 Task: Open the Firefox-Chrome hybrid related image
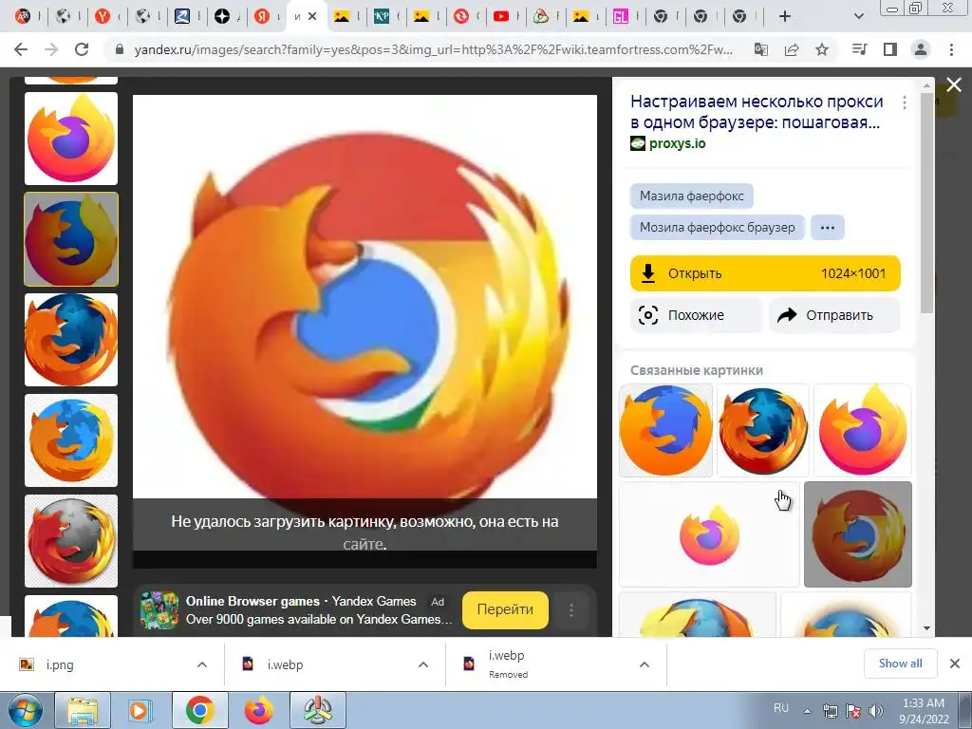click(x=858, y=534)
